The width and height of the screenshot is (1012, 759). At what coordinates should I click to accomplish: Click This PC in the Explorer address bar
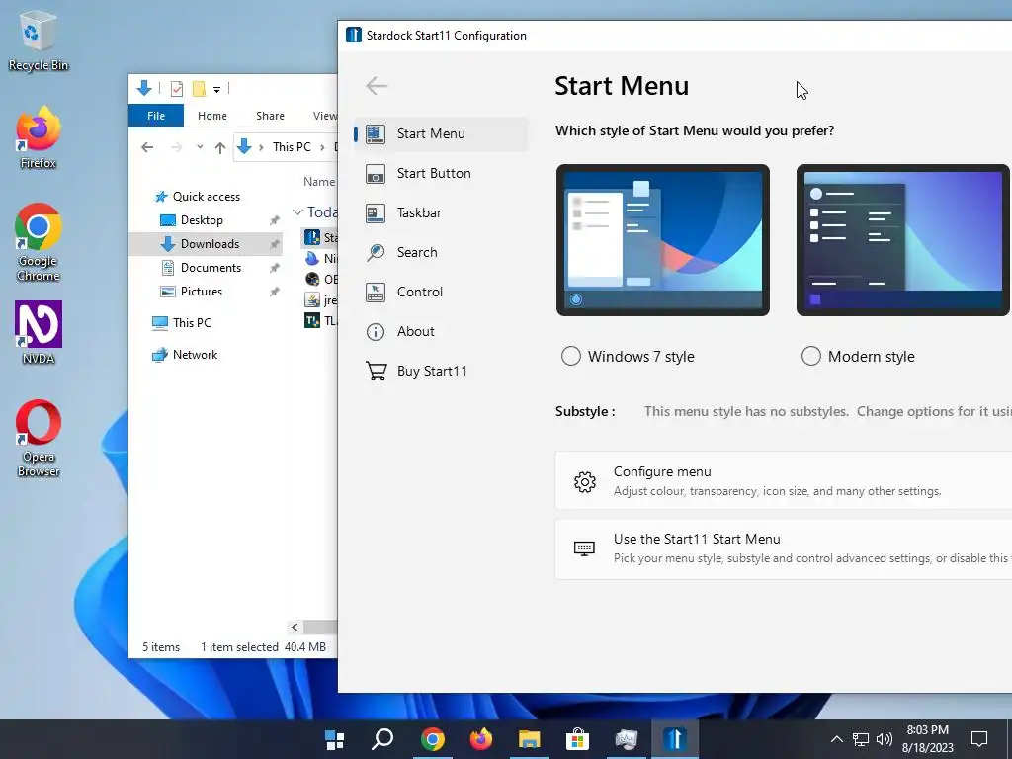tap(292, 147)
